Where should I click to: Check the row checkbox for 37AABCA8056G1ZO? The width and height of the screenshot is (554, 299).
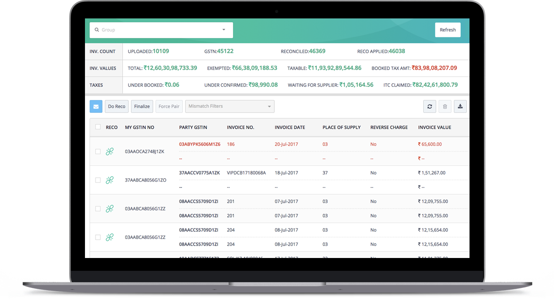(98, 180)
